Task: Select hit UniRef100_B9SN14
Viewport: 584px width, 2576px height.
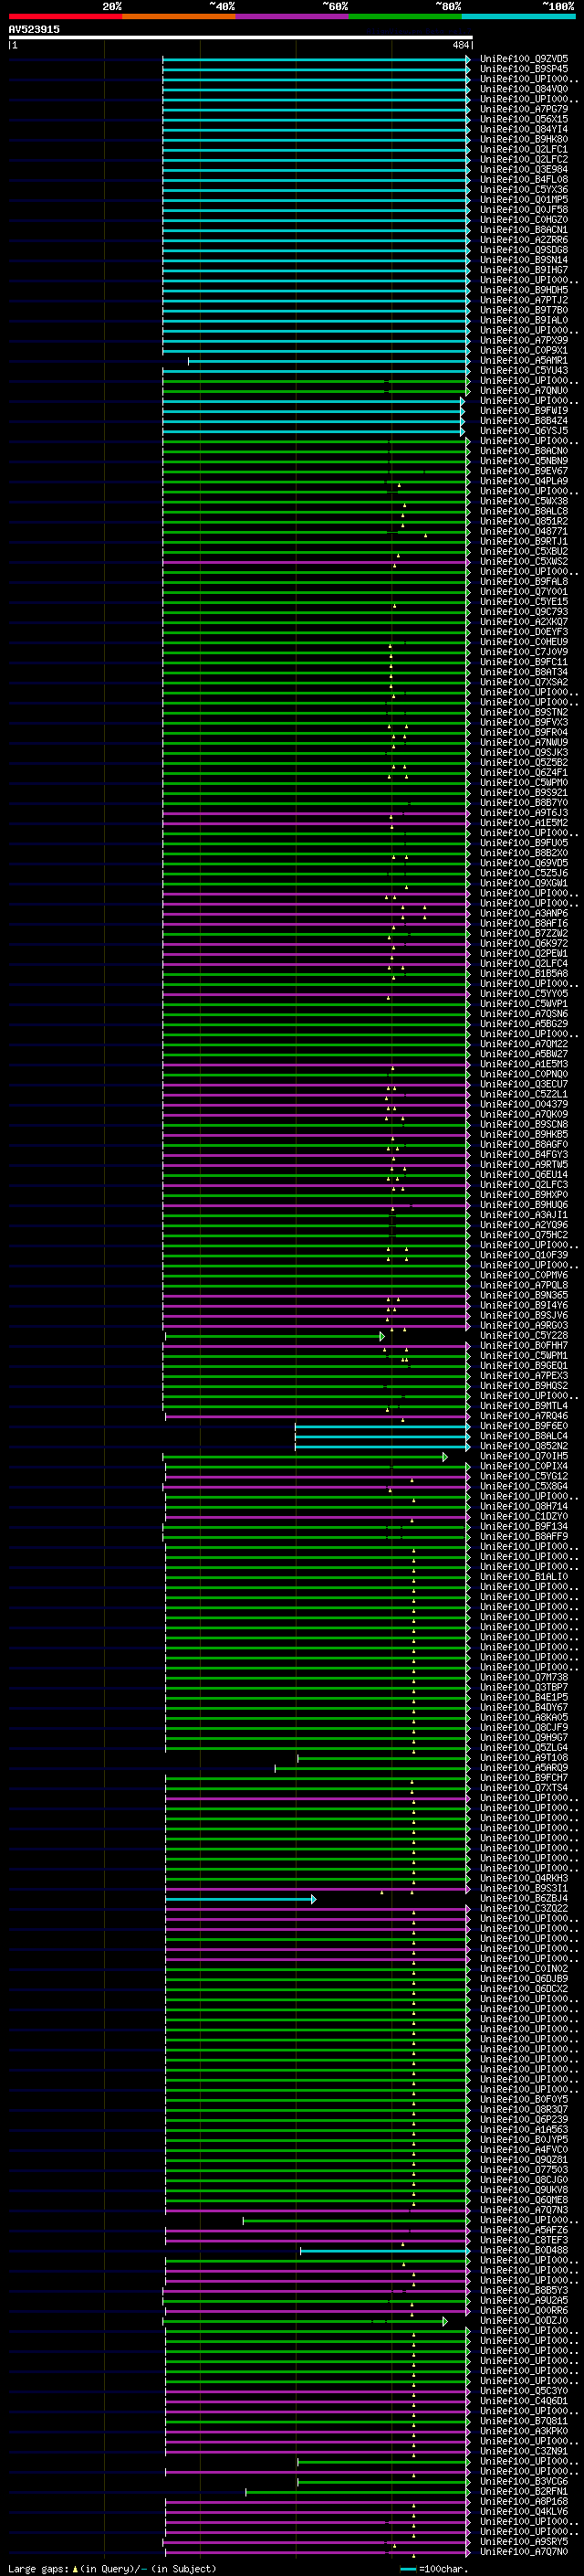Action: (523, 260)
